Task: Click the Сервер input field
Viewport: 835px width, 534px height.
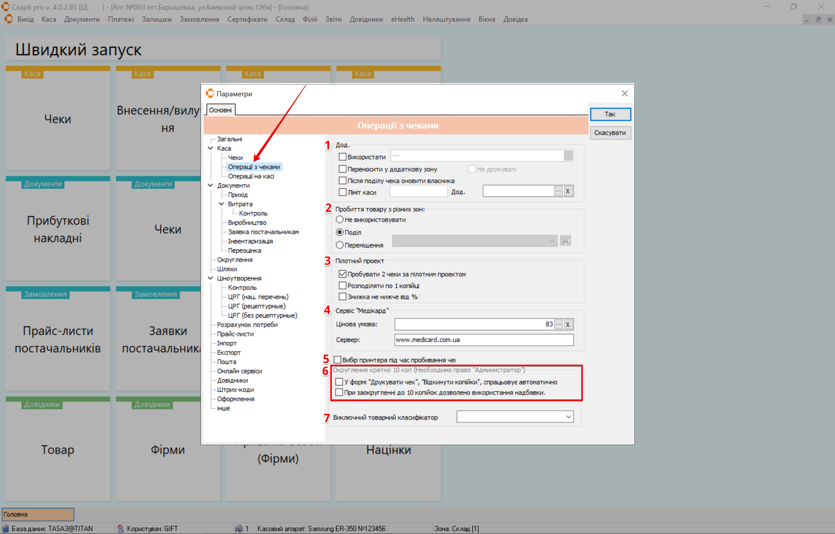Action: (x=483, y=340)
